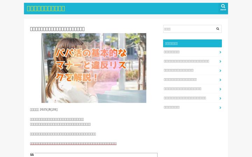Click chevron arrow of second sidebar menu row
Viewport: 252px width, 157px height.
pyautogui.click(x=220, y=61)
